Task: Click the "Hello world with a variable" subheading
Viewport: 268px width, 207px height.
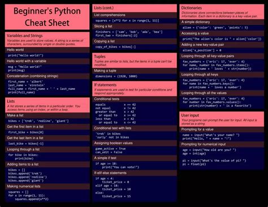Action: click(27, 61)
